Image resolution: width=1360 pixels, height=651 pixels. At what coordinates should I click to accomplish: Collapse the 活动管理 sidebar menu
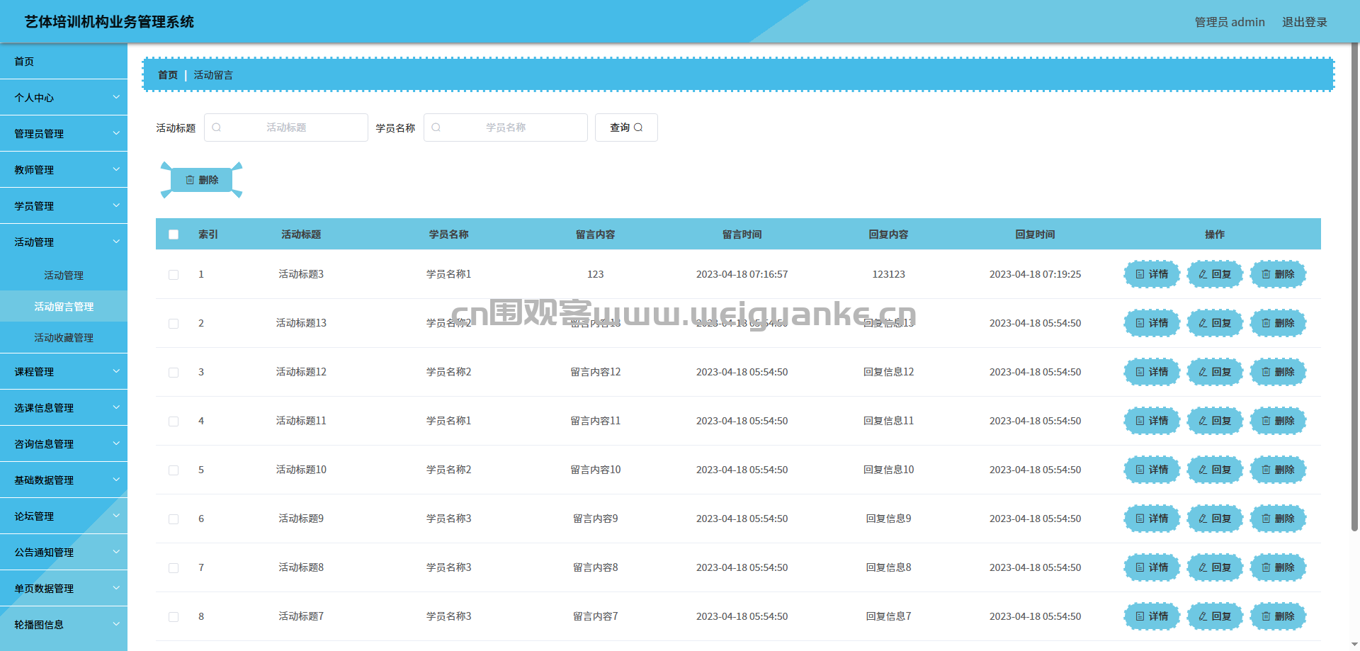pos(64,242)
